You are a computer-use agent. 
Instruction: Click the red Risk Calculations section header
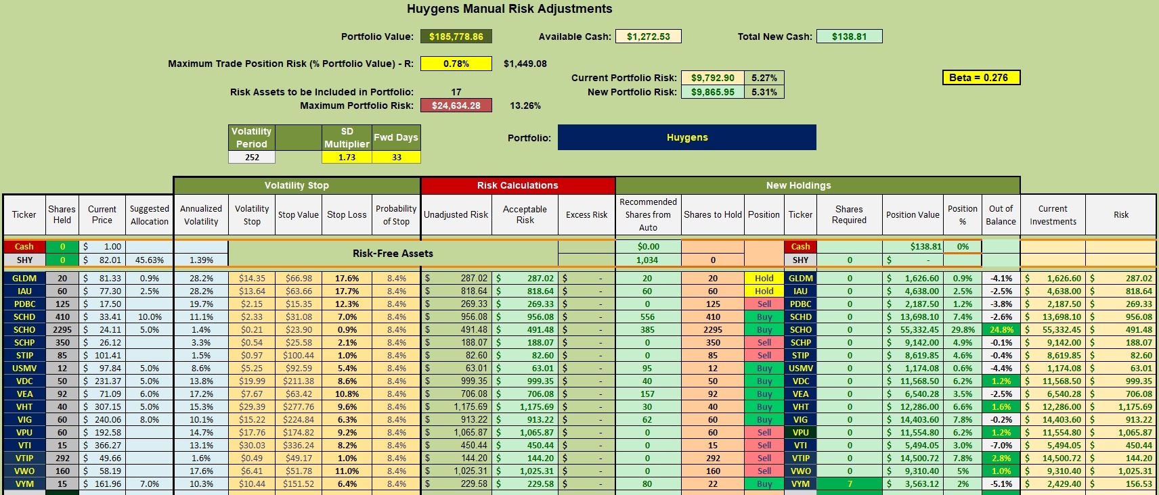click(x=518, y=185)
